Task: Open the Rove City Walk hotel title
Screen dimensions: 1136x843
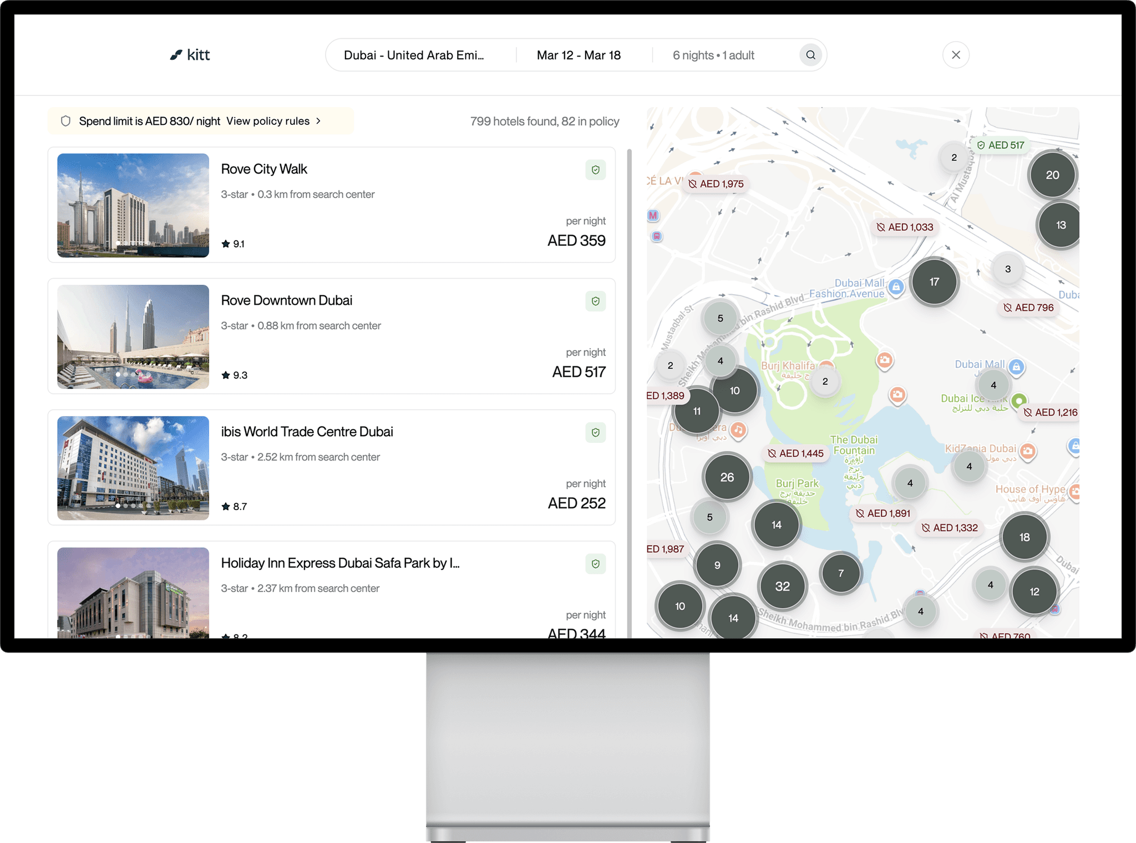Action: point(264,169)
